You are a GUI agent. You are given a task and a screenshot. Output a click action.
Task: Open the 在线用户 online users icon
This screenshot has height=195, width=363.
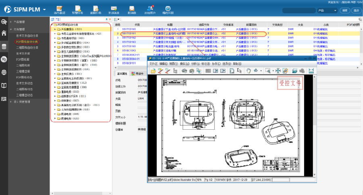click(150, 9)
